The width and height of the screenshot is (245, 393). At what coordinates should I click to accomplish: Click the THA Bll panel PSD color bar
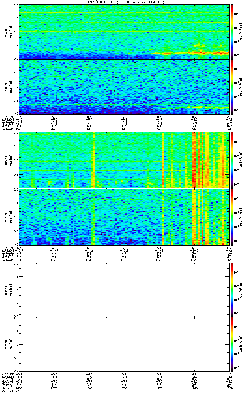click(232, 86)
